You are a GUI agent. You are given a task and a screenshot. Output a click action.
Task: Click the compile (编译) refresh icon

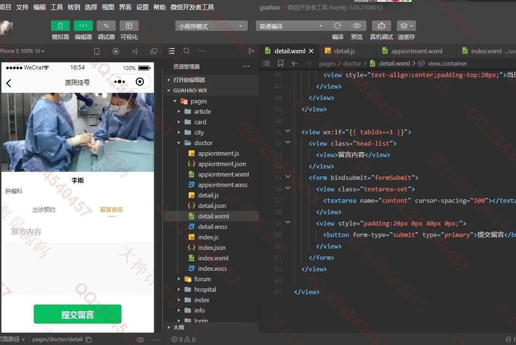(338, 26)
